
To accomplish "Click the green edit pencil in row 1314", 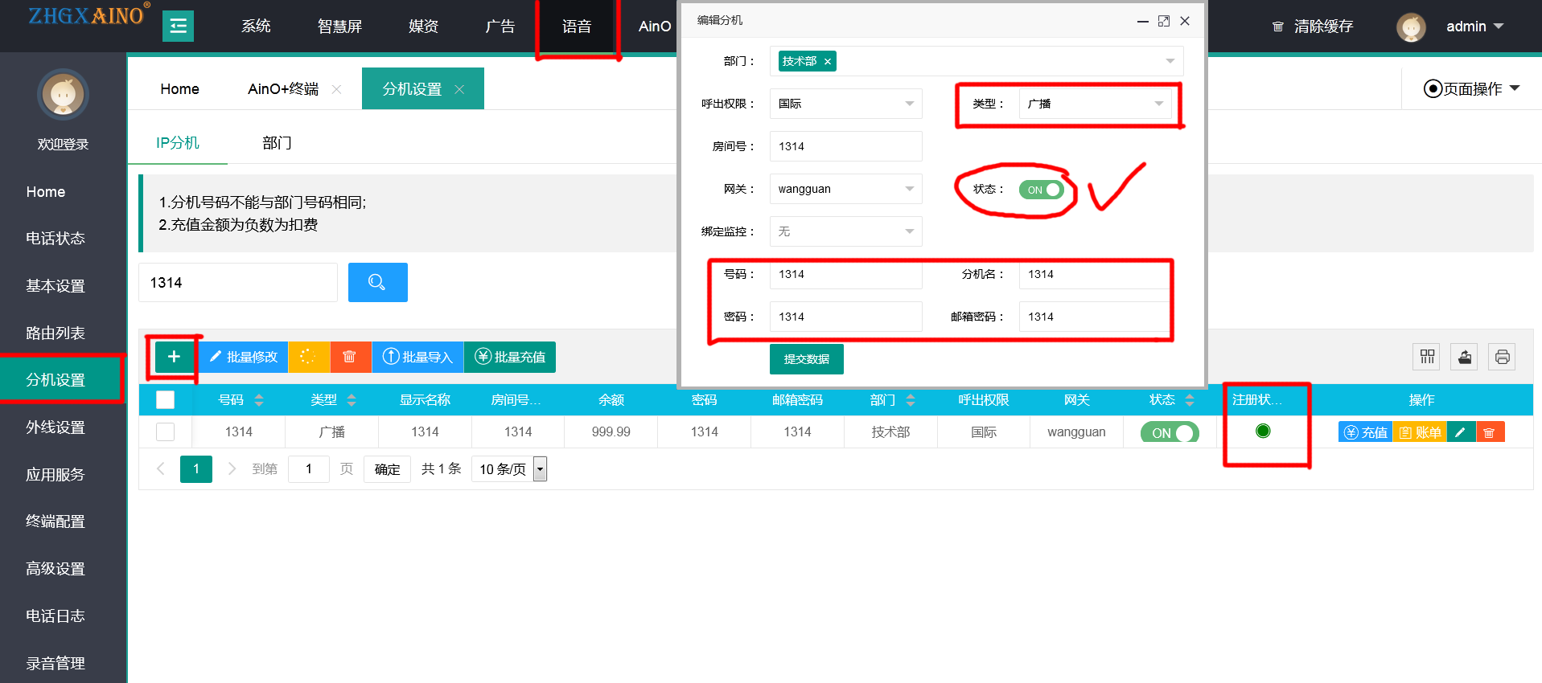I will click(x=1460, y=432).
